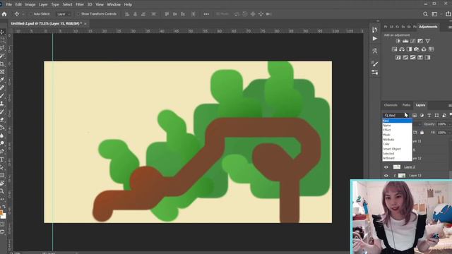Add a Color Balance adjustment
Viewport: 452px width, 254px height.
point(402,49)
